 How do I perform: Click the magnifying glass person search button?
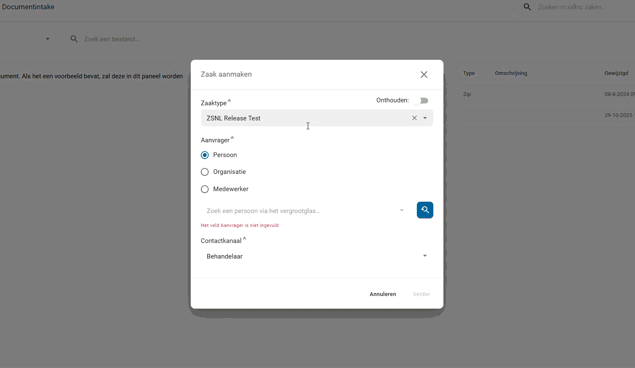pos(425,210)
